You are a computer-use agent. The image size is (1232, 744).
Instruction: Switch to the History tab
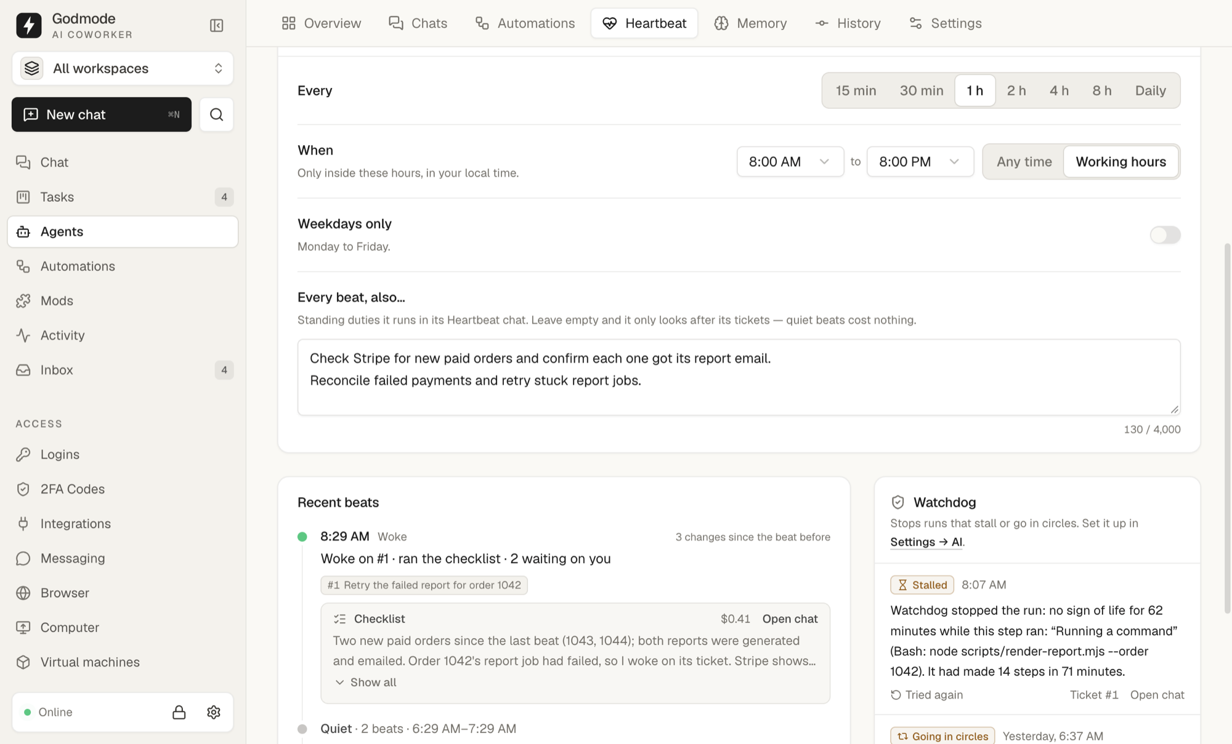pos(848,23)
